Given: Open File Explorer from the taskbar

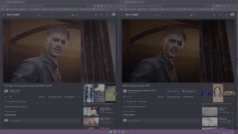Looking at the screenshot, I should tap(115, 132).
